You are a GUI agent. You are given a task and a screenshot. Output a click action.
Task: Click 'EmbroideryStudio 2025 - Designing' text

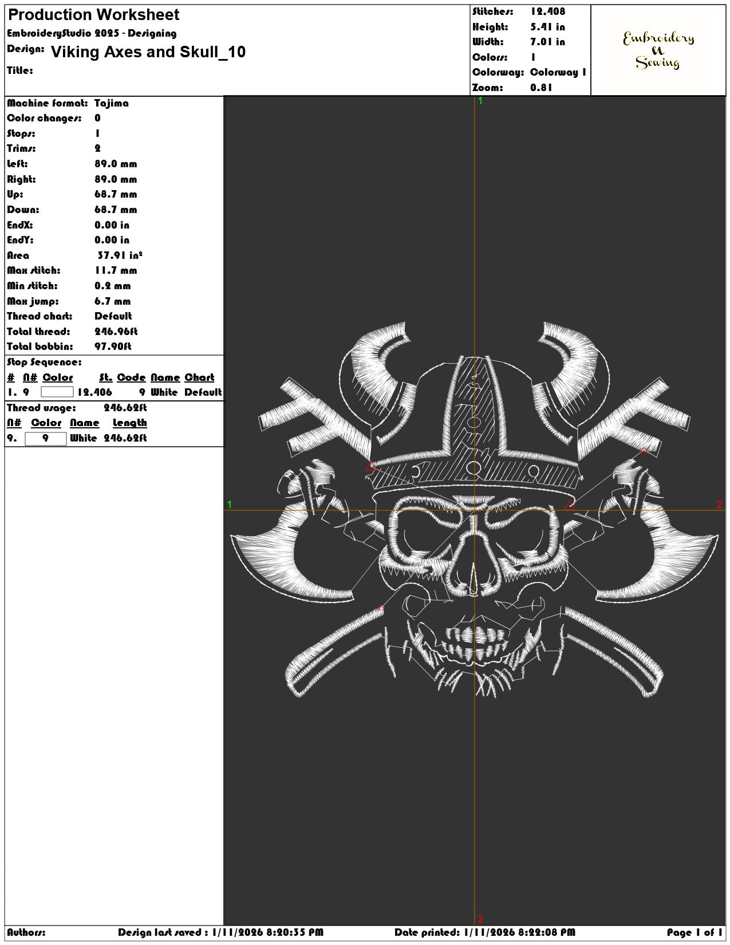tap(92, 33)
